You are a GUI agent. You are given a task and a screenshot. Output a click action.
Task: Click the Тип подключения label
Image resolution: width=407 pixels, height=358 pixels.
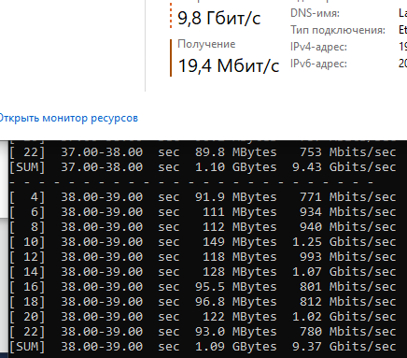click(x=338, y=30)
